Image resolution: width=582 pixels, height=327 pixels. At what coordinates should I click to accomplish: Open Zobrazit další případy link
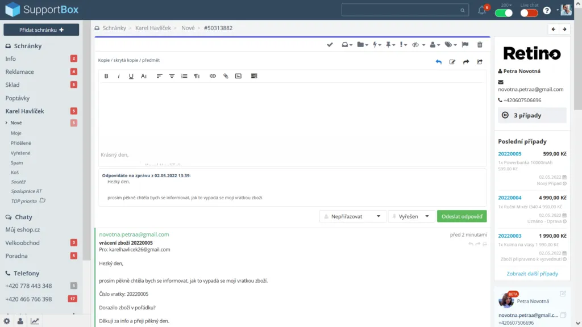point(532,273)
